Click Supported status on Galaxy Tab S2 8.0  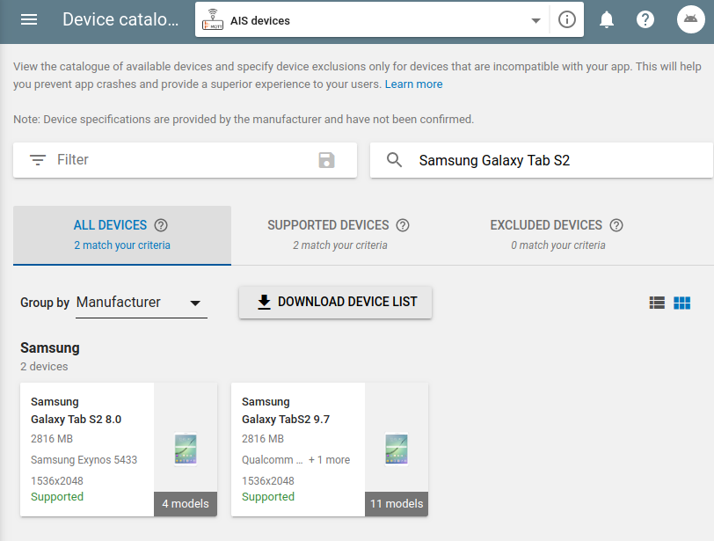click(x=57, y=497)
